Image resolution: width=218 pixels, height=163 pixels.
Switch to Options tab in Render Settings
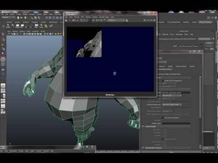[x=192, y=66]
